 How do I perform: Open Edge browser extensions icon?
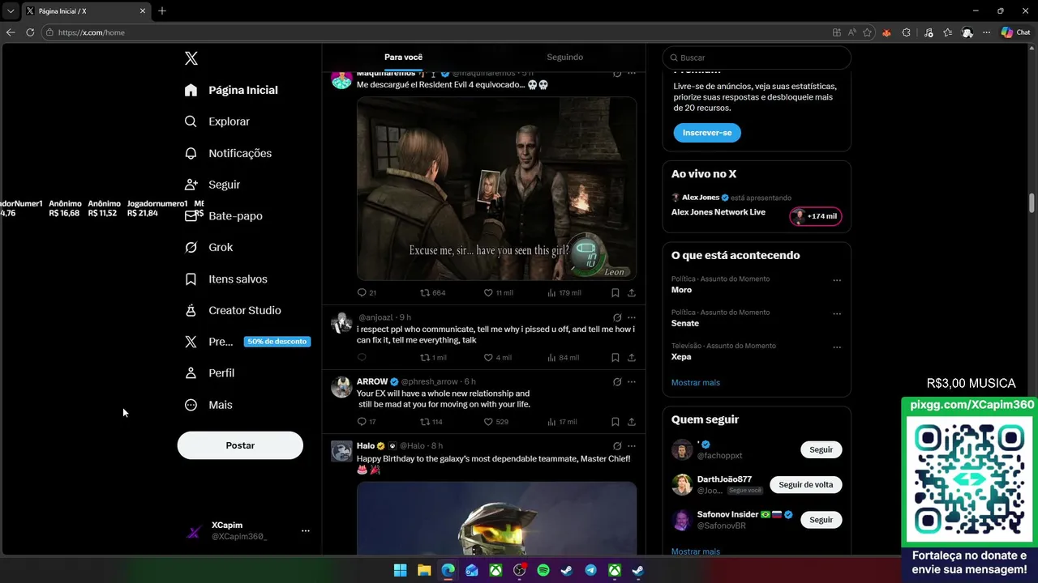pos(907,32)
